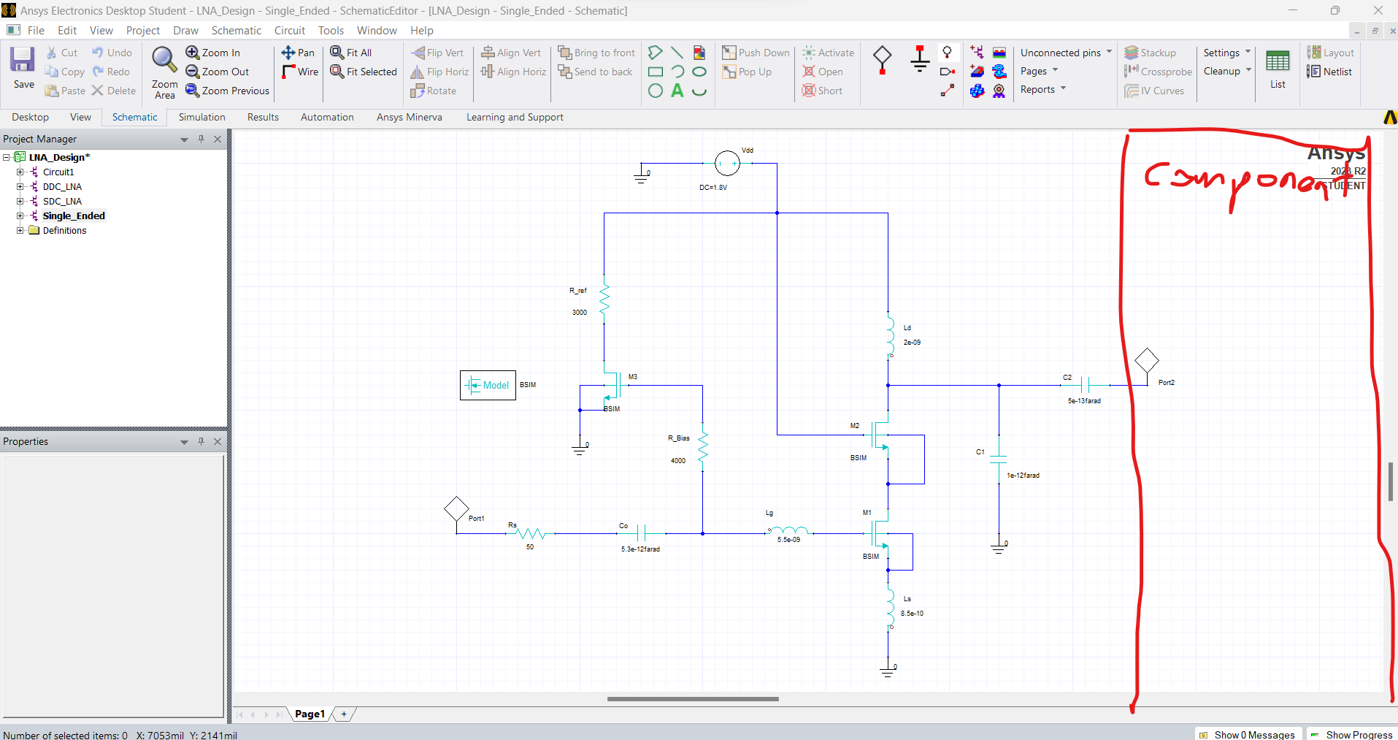Switch to the Results ribbon tab

(263, 117)
